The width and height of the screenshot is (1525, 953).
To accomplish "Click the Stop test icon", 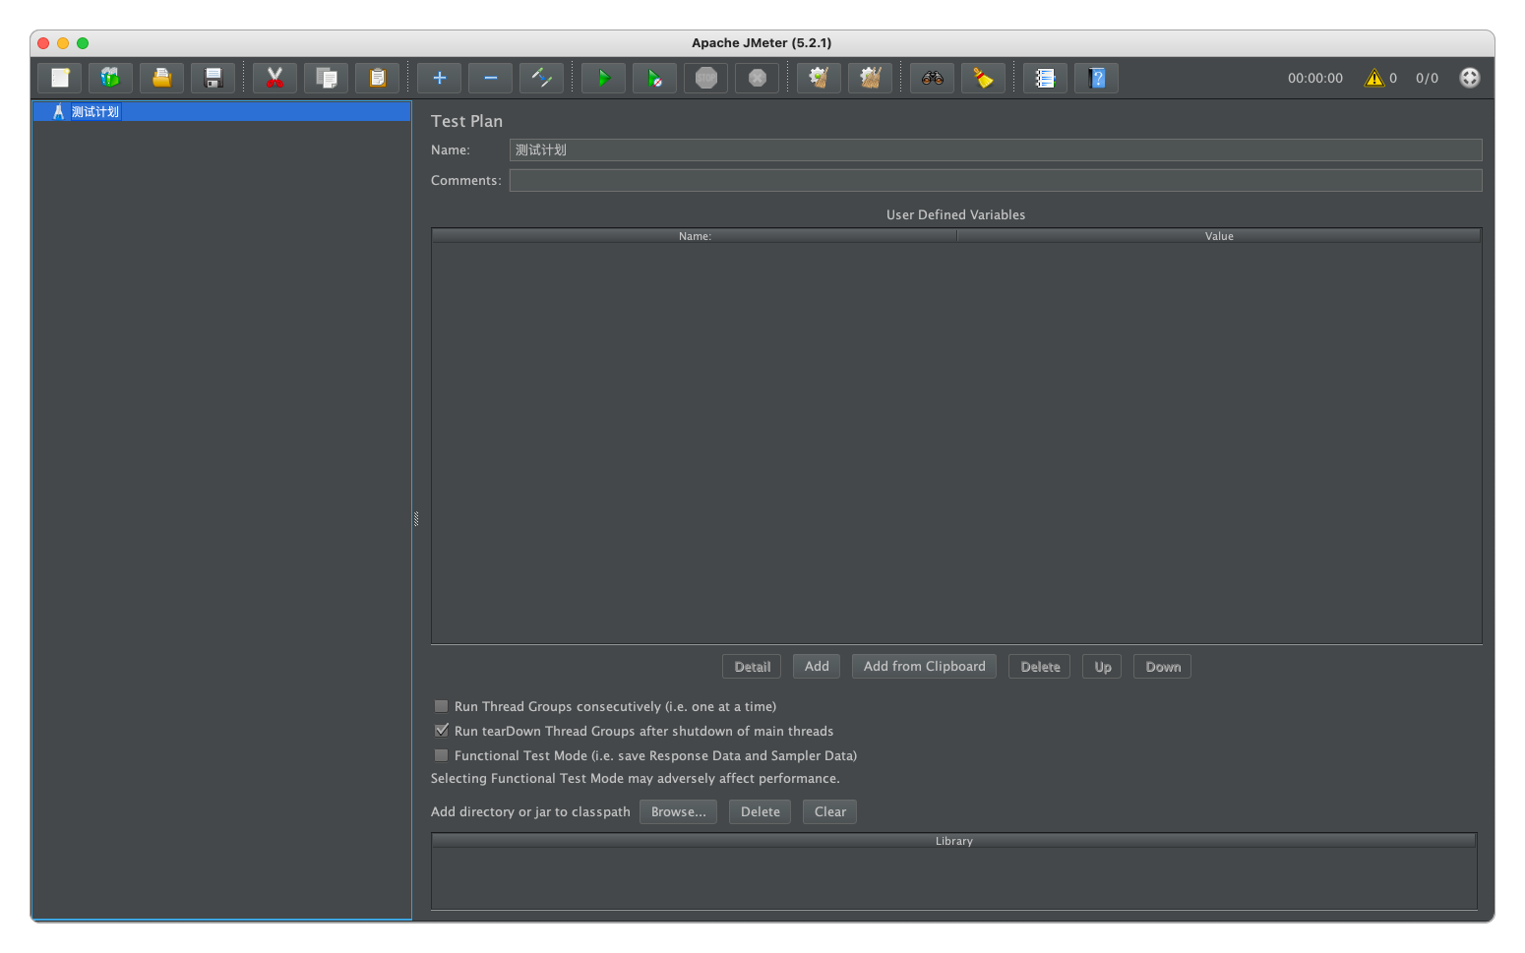I will 705,78.
